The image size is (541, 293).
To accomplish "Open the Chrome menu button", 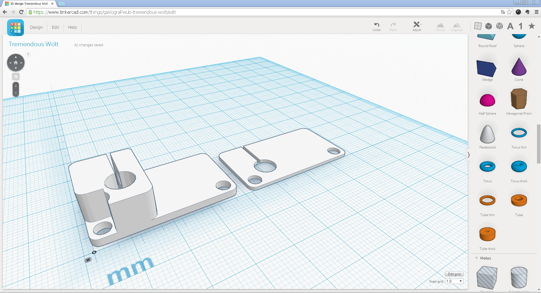I will pos(536,12).
